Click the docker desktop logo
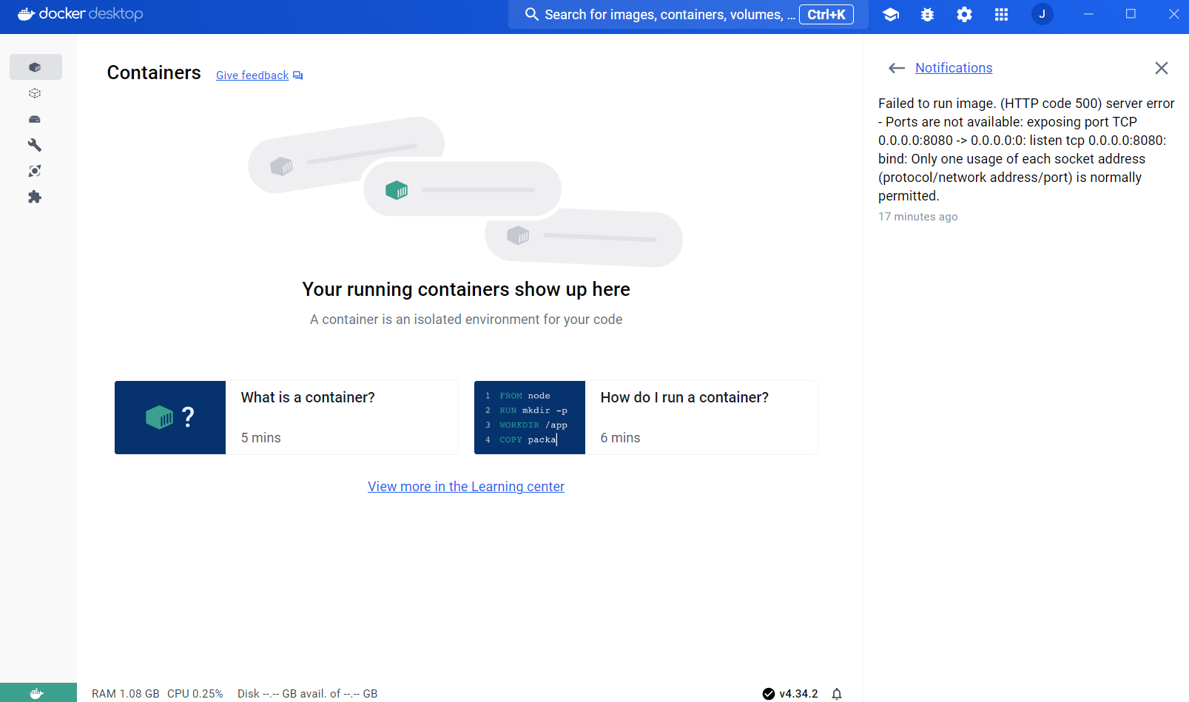 coord(80,14)
